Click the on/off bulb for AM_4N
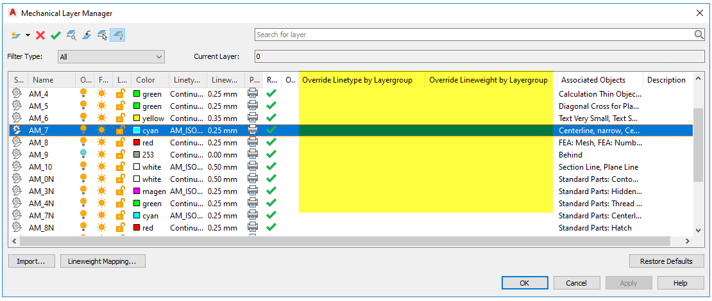712x301 pixels. click(x=83, y=203)
